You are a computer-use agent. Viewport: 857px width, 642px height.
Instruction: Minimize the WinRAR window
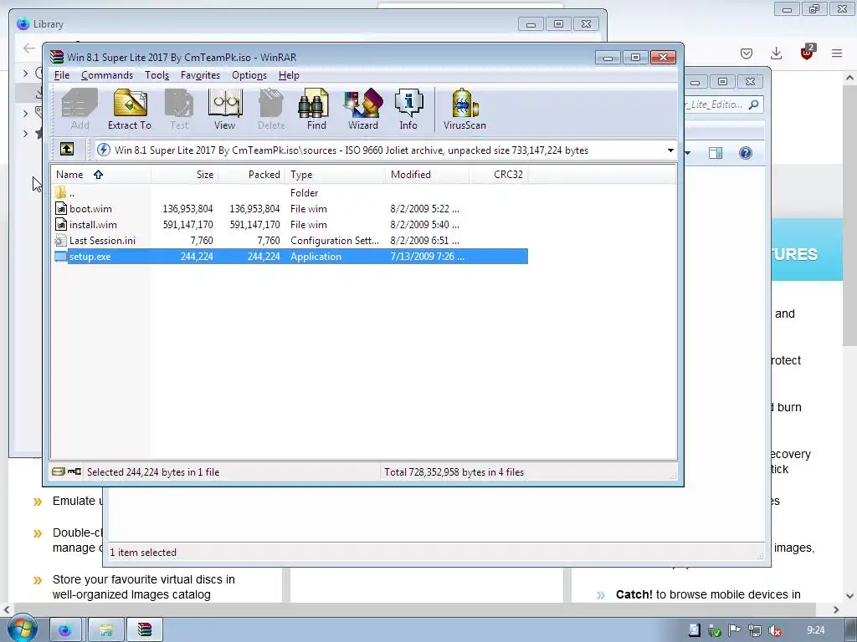[608, 58]
